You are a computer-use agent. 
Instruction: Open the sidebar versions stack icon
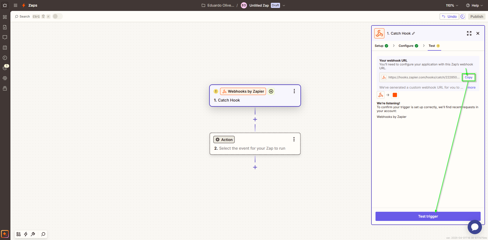point(5,88)
